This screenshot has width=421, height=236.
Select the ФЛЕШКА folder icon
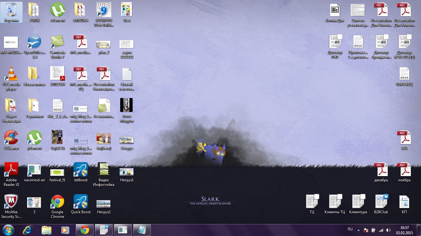[80, 13]
